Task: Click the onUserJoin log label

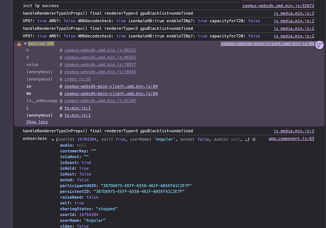Action: [34, 138]
